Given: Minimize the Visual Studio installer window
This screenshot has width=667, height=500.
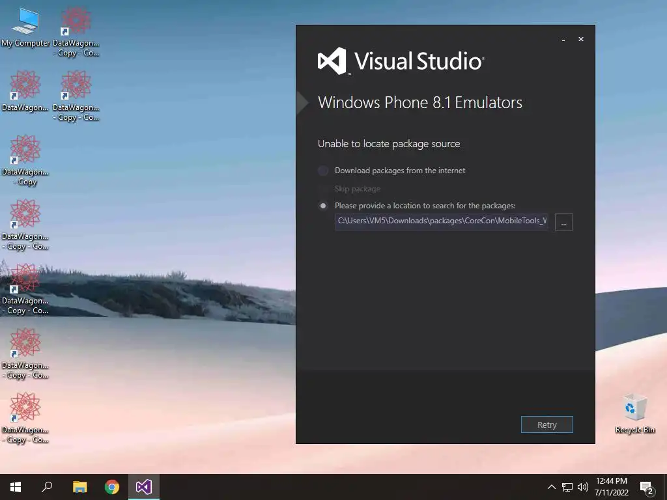Looking at the screenshot, I should 563,39.
